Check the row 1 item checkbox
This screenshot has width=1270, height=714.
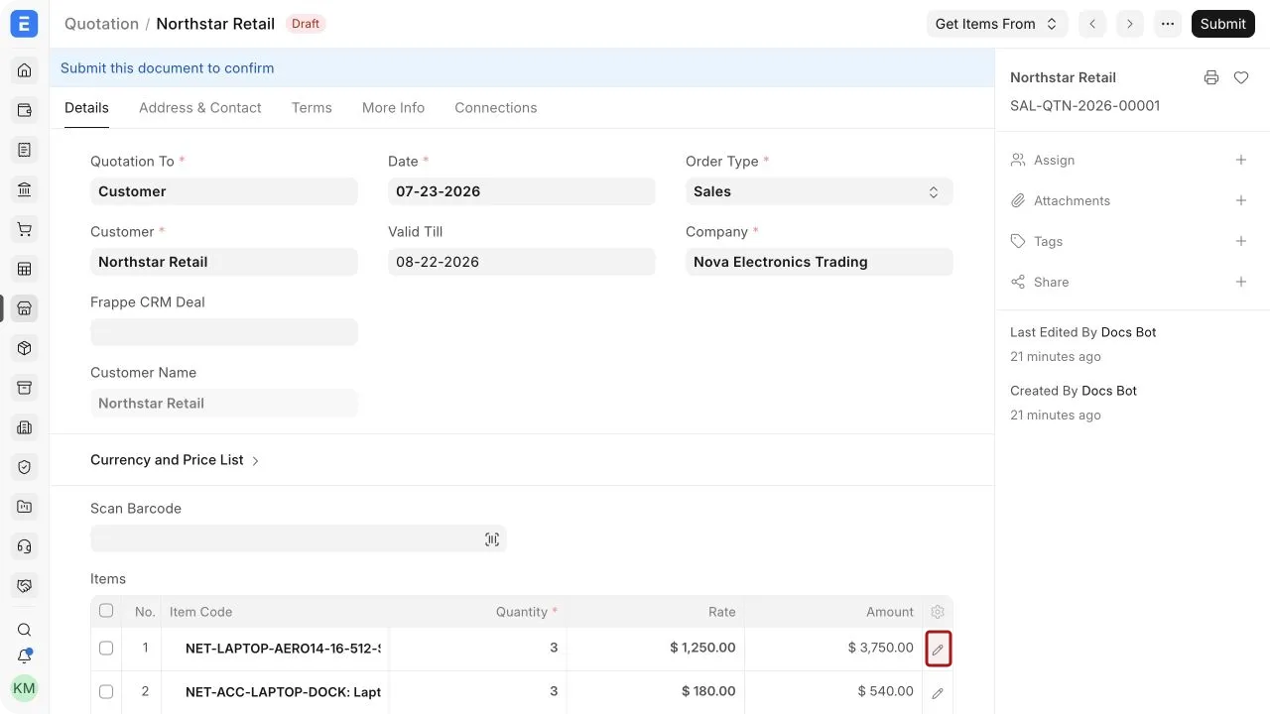[x=106, y=648]
